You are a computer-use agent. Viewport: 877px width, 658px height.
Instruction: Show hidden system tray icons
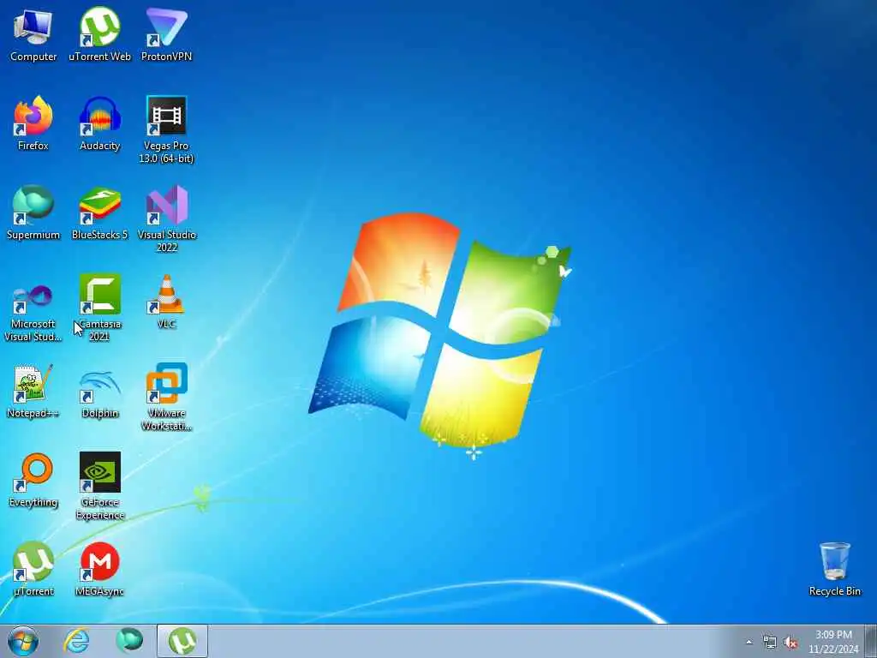coord(749,643)
